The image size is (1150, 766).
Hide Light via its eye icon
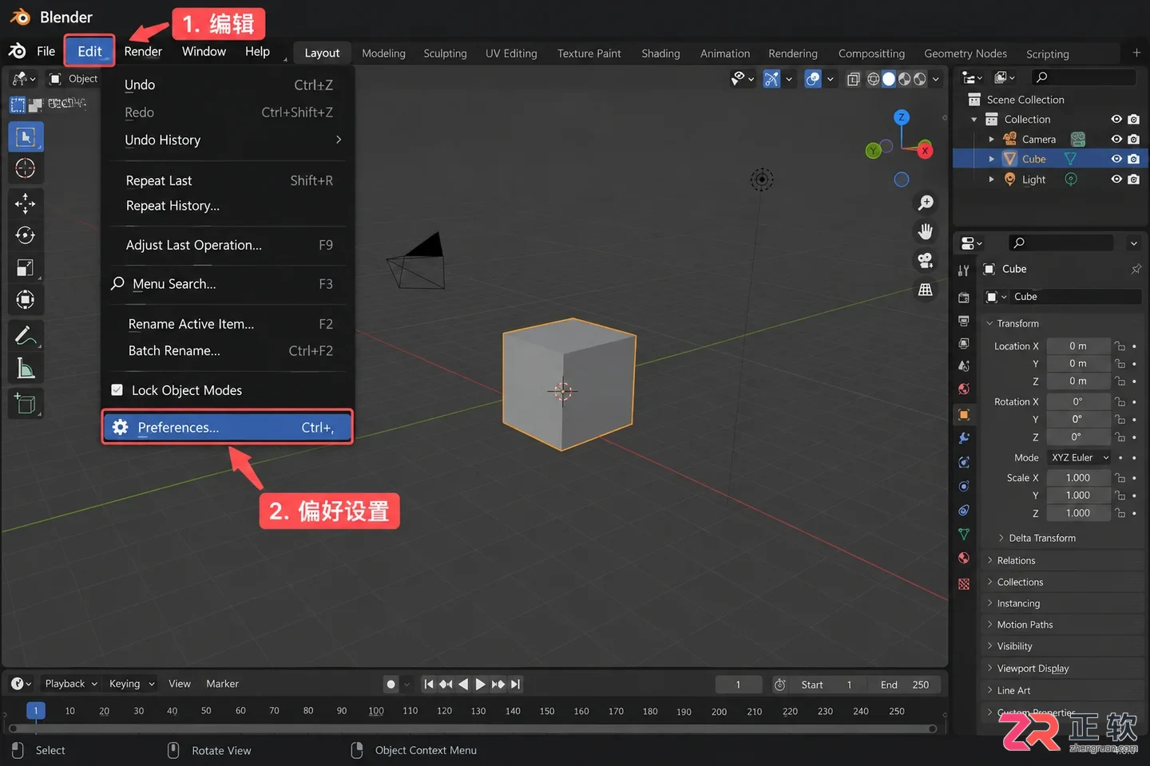1116,180
